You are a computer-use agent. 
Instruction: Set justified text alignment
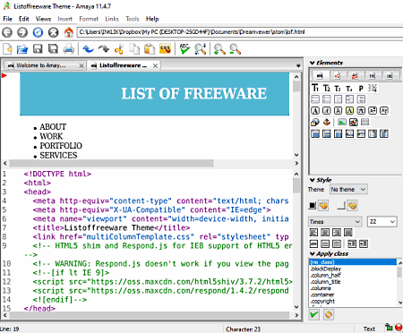(347, 232)
